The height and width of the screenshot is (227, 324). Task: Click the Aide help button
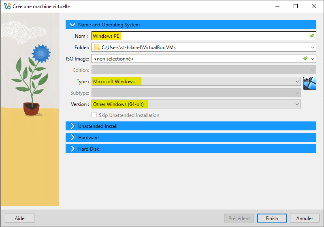coord(19,218)
